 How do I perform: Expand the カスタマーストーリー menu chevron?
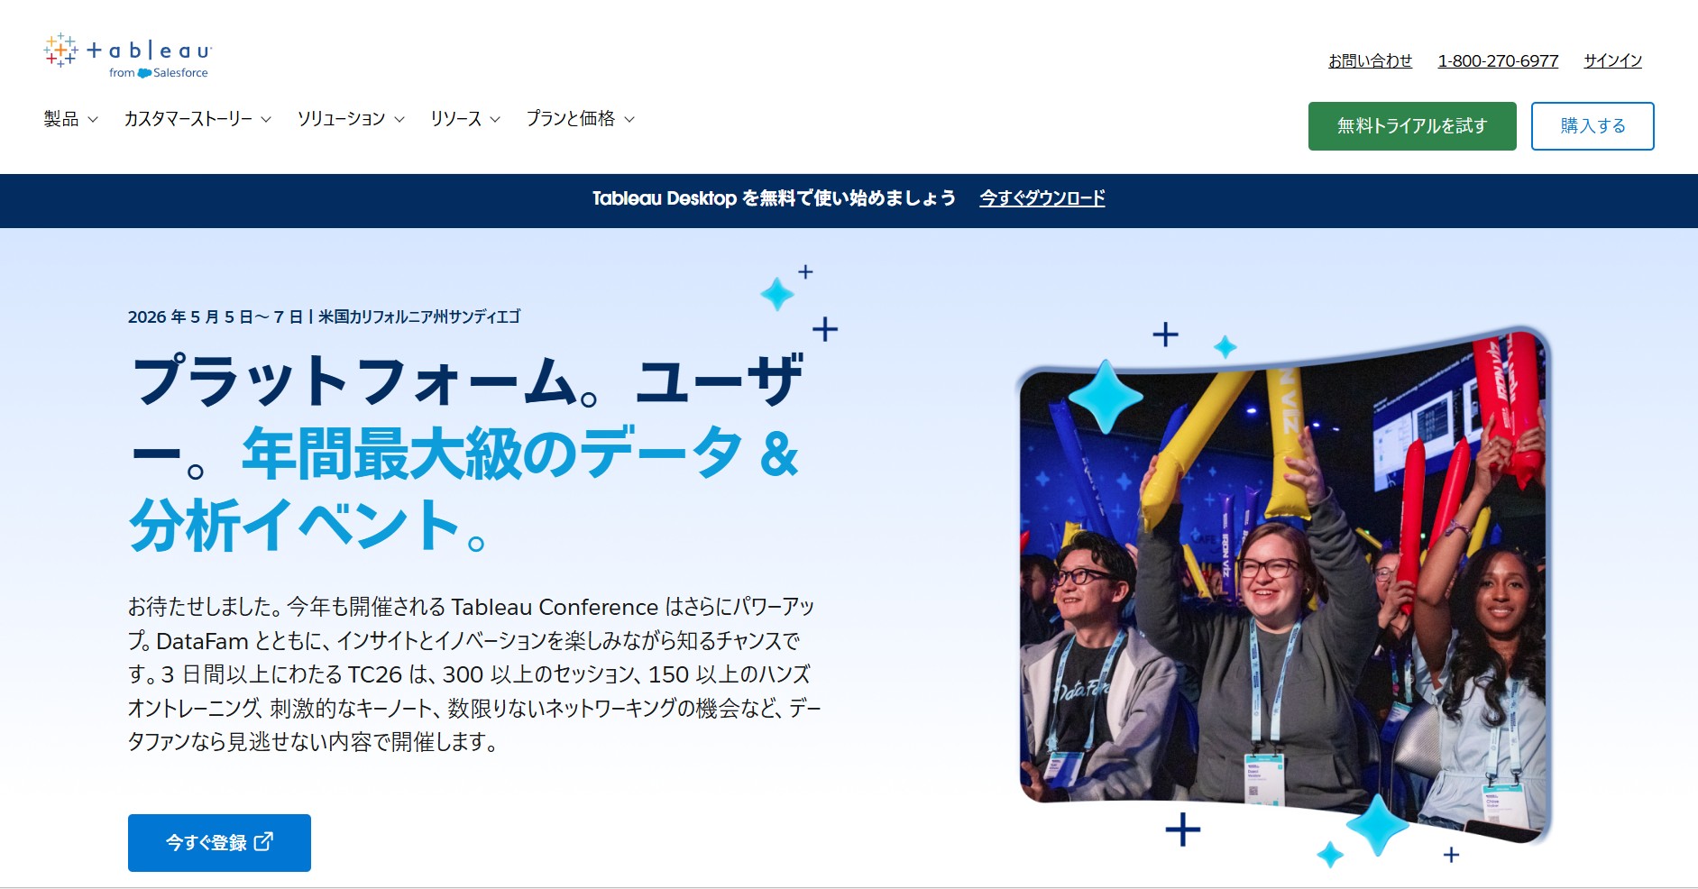[x=266, y=119]
